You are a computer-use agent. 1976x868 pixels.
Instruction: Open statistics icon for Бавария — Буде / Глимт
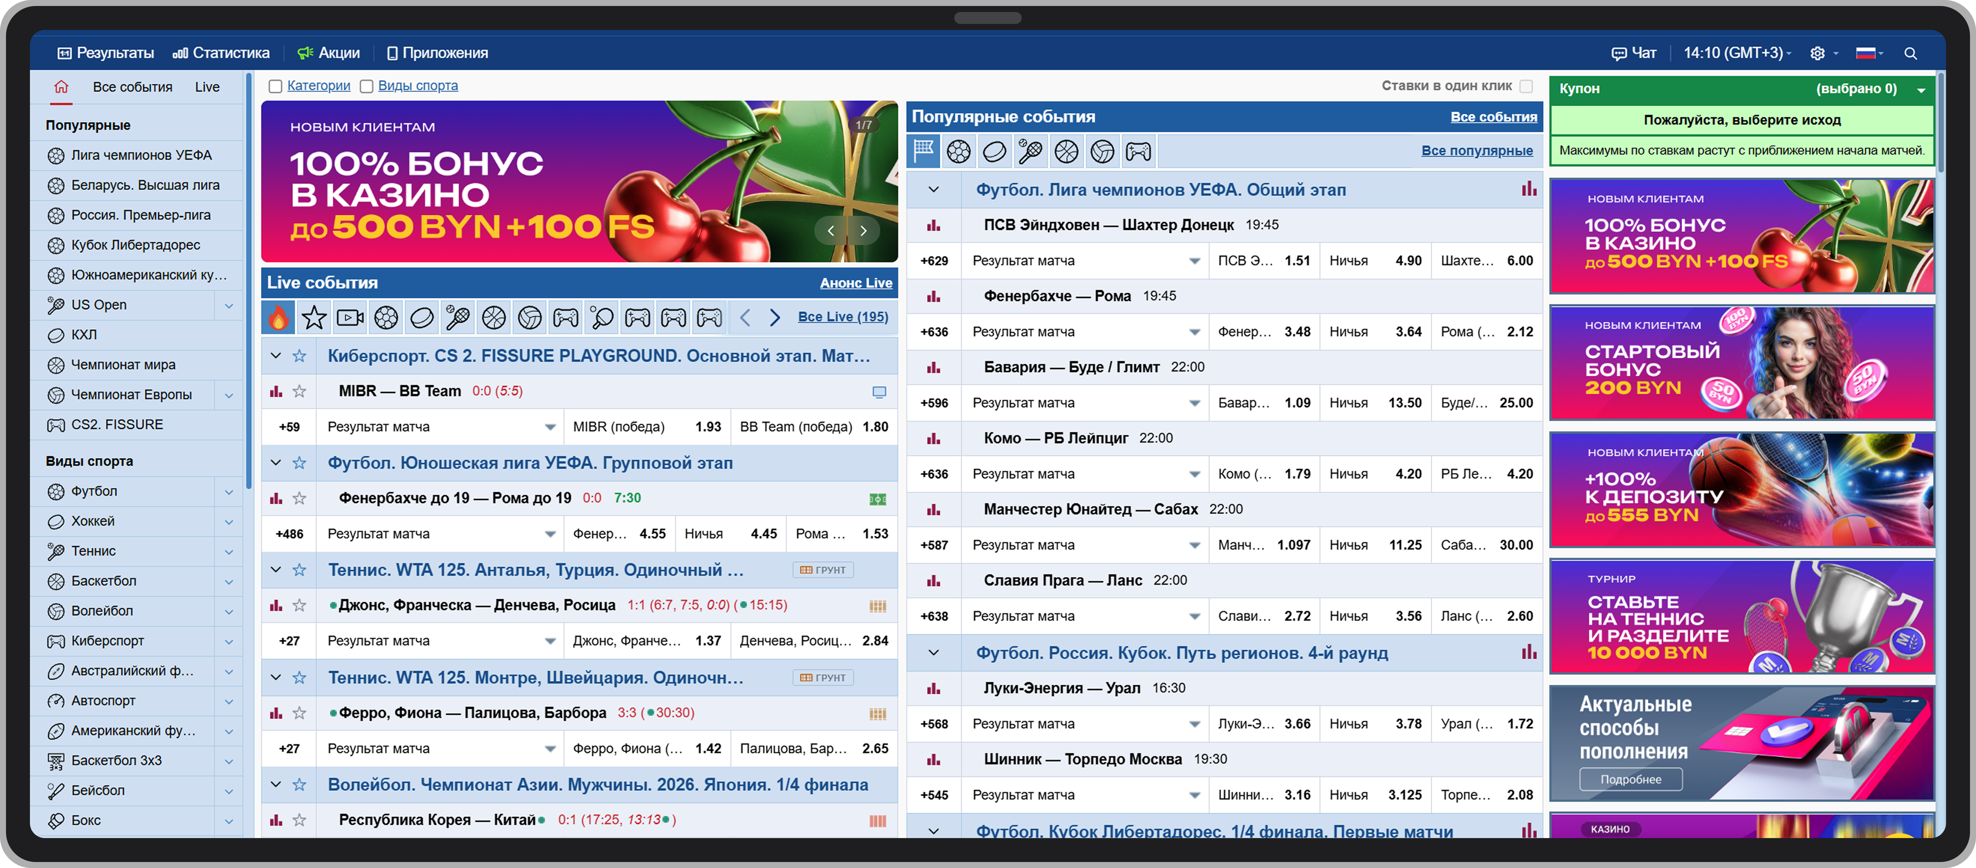[x=933, y=367]
